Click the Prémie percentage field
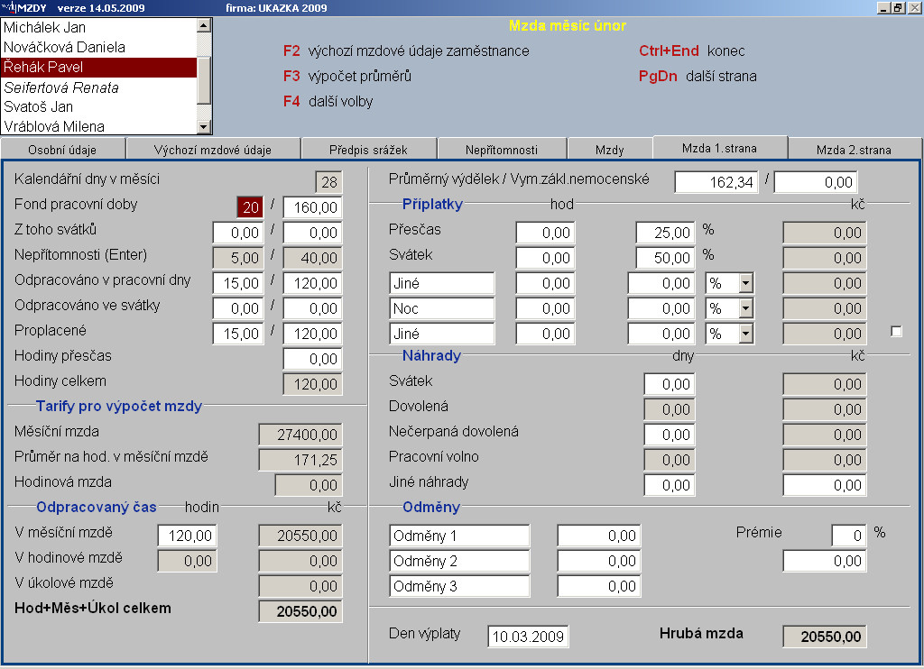The width and height of the screenshot is (924, 669). [x=849, y=536]
